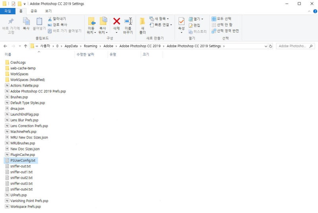
Task: Click the red Delete (삭제) icon
Action: (x=116, y=21)
